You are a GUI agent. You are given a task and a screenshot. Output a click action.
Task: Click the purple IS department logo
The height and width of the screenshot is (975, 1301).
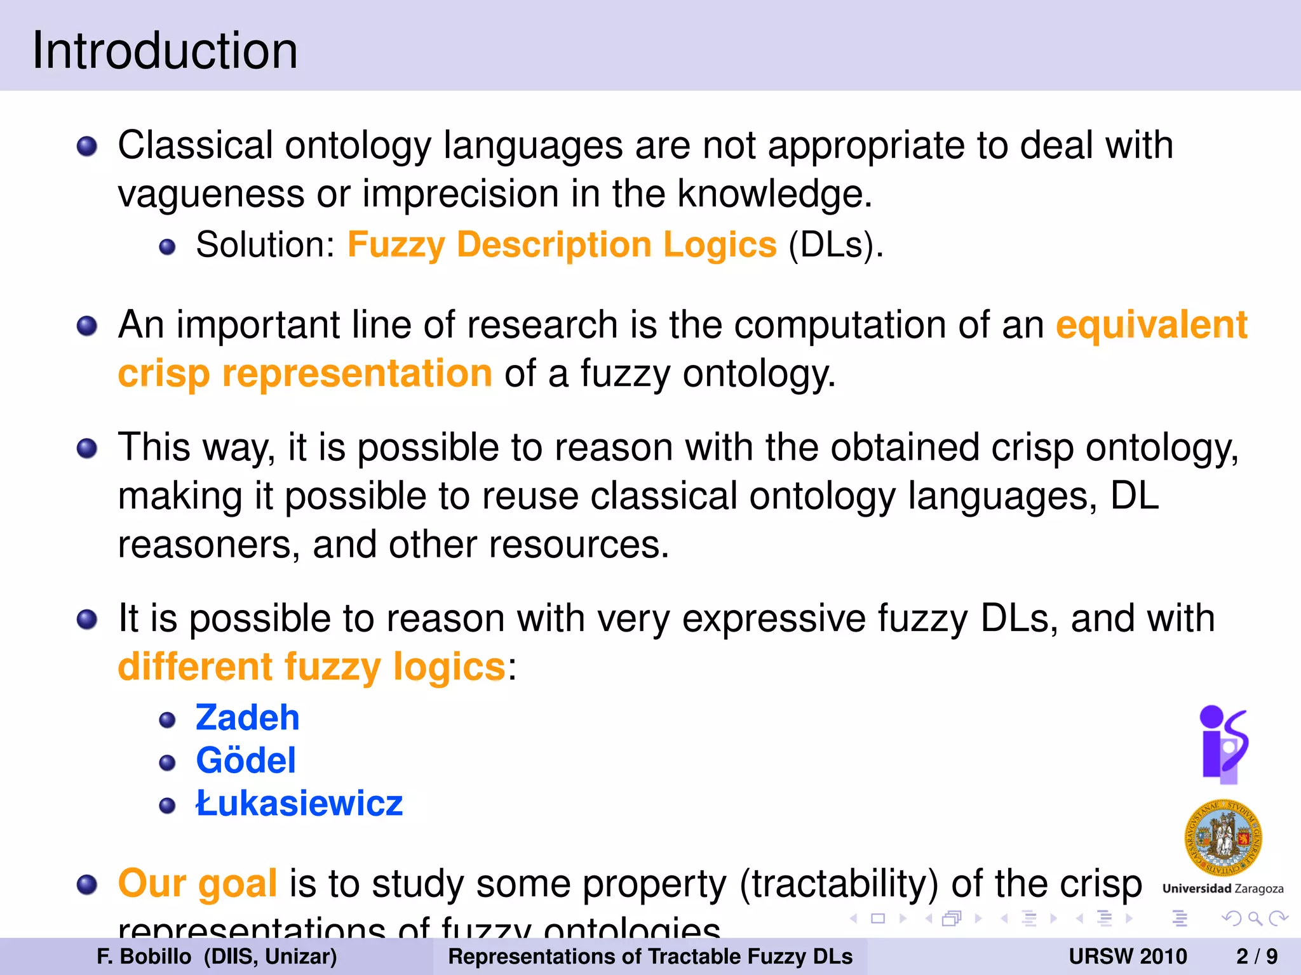(x=1223, y=744)
